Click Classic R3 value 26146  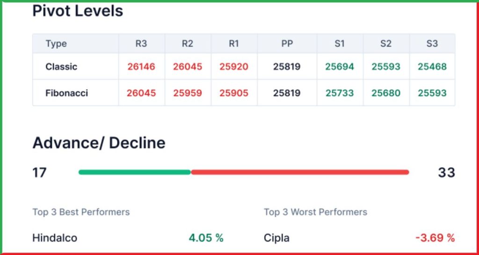click(x=141, y=67)
